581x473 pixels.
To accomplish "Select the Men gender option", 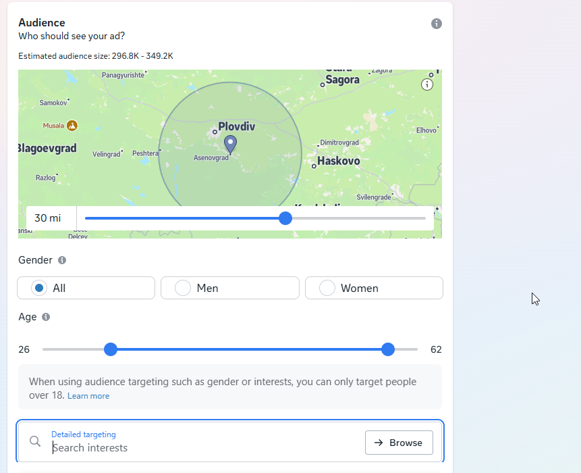I will [229, 288].
